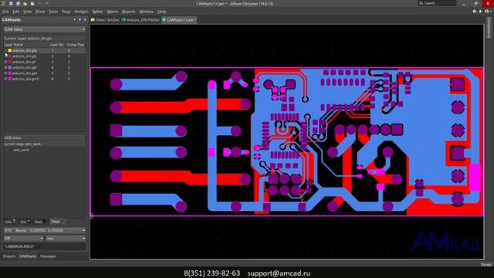
Task: Click yellow color swatch of arduino_din.gto
Action: point(10,50)
